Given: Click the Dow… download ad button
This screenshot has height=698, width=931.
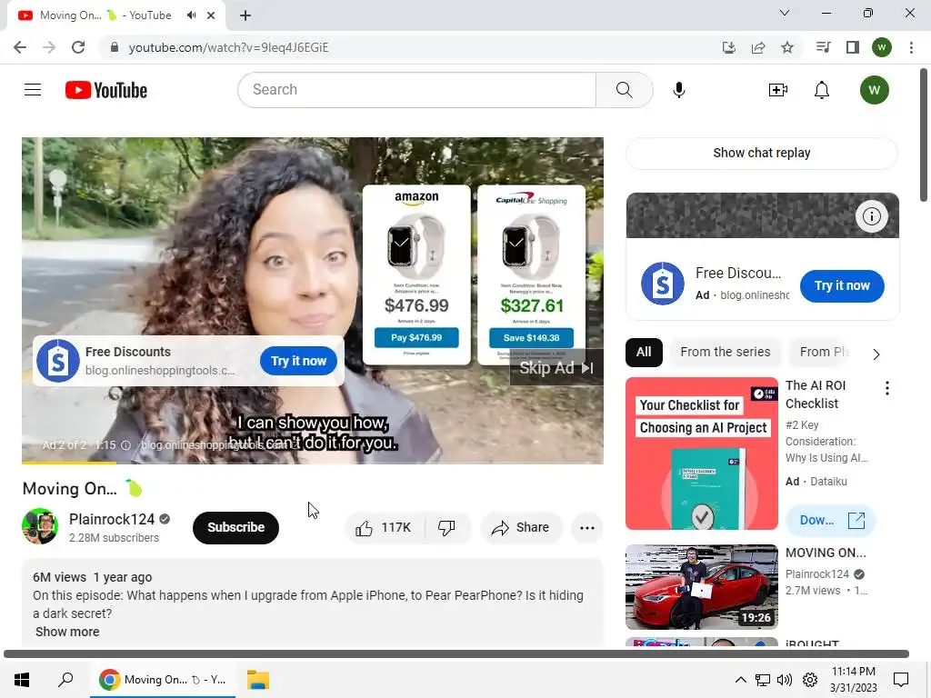Looking at the screenshot, I should click(831, 521).
